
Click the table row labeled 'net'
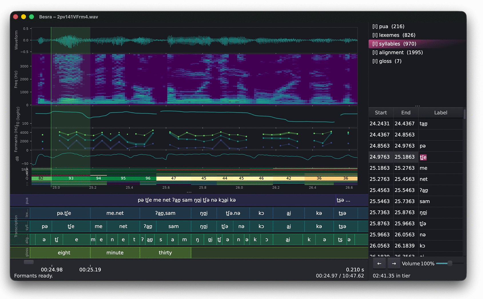point(416,179)
